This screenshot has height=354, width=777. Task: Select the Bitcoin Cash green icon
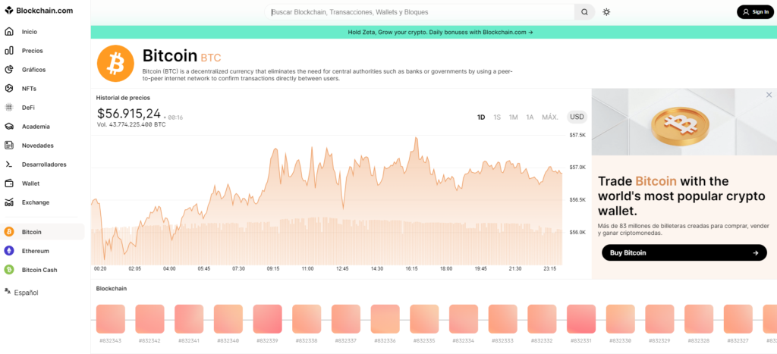[9, 270]
